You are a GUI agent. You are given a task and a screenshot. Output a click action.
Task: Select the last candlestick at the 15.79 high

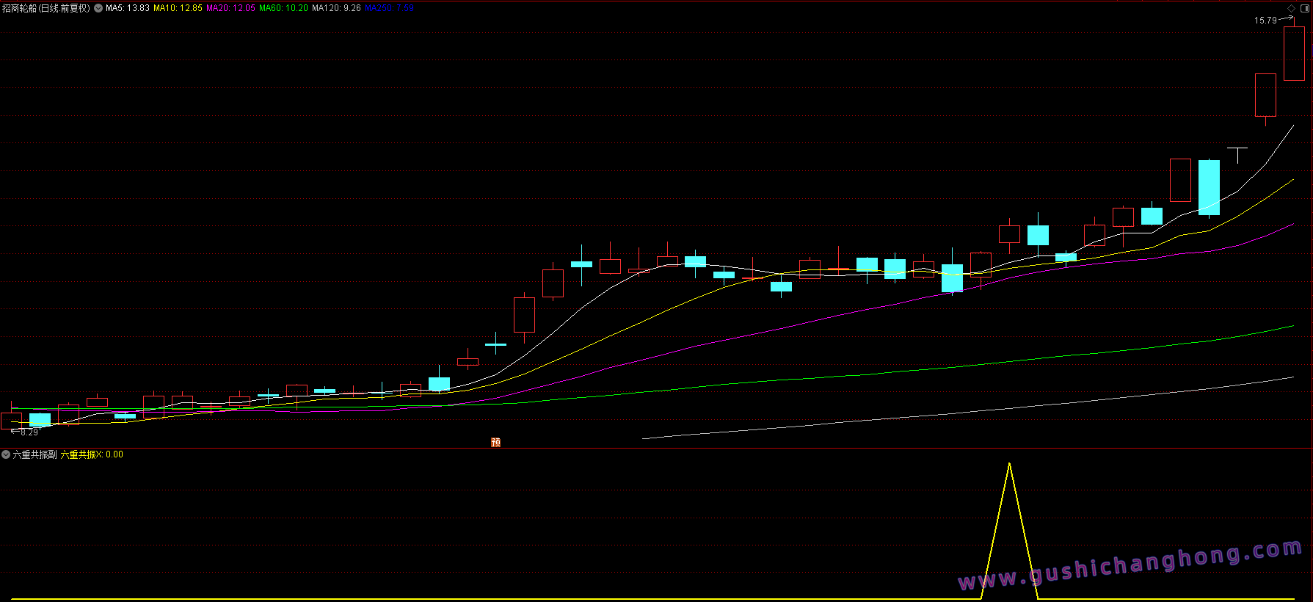tap(1294, 53)
